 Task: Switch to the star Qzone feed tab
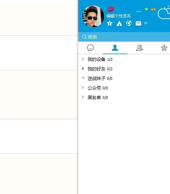(x=164, y=48)
